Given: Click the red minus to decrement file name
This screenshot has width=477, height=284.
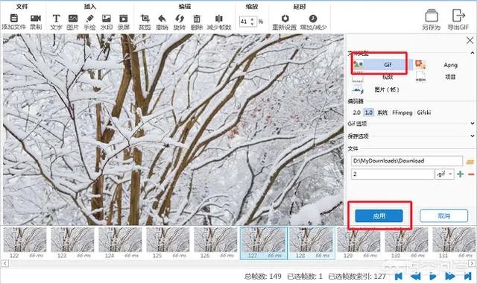Looking at the screenshot, I should click(x=471, y=174).
